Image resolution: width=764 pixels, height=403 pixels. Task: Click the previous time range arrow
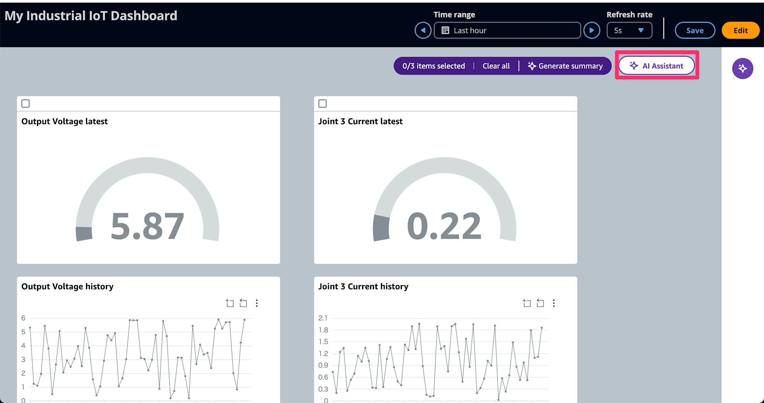click(423, 31)
